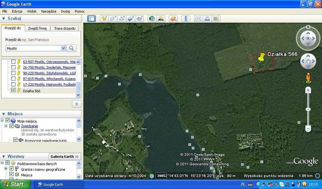Open Google Earth taskbar button

coord(59,184)
